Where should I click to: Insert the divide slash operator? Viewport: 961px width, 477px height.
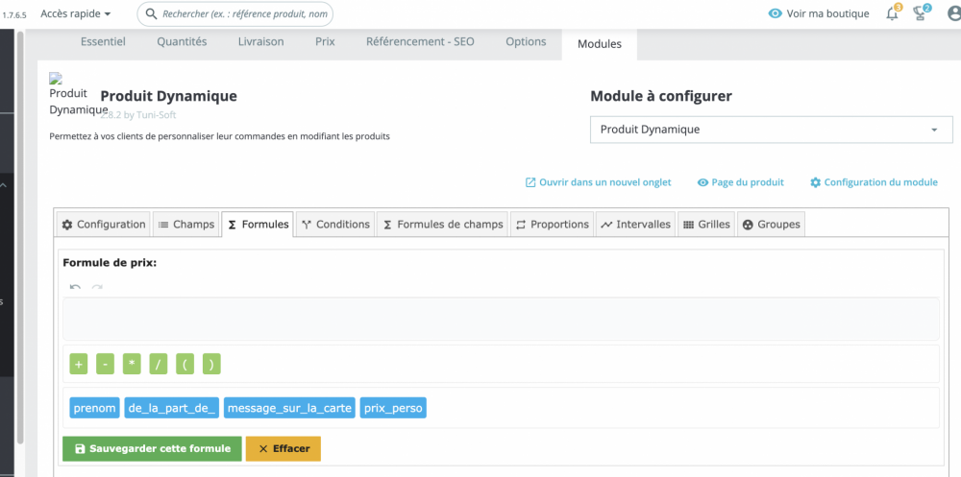click(159, 364)
